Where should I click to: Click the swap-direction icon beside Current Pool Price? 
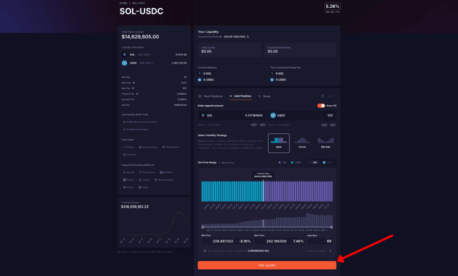(x=248, y=37)
